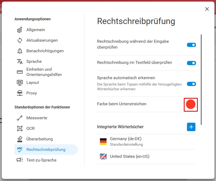Switch to the Layout section
Image resolution: width=216 pixels, height=181 pixels.
click(46, 83)
